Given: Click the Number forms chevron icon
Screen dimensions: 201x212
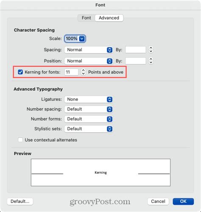Looking at the screenshot, I should [x=109, y=119].
